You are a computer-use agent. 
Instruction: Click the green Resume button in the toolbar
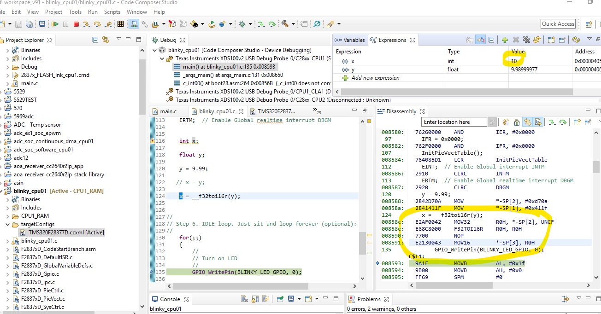tap(55, 24)
